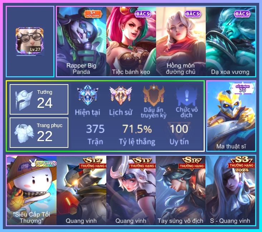Open the Siêu Cấp Tối Thượng card
The height and width of the screenshot is (232, 262).
pos(31,190)
